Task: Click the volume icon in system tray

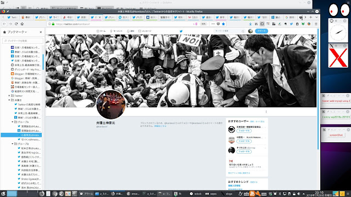Action: click(x=298, y=194)
